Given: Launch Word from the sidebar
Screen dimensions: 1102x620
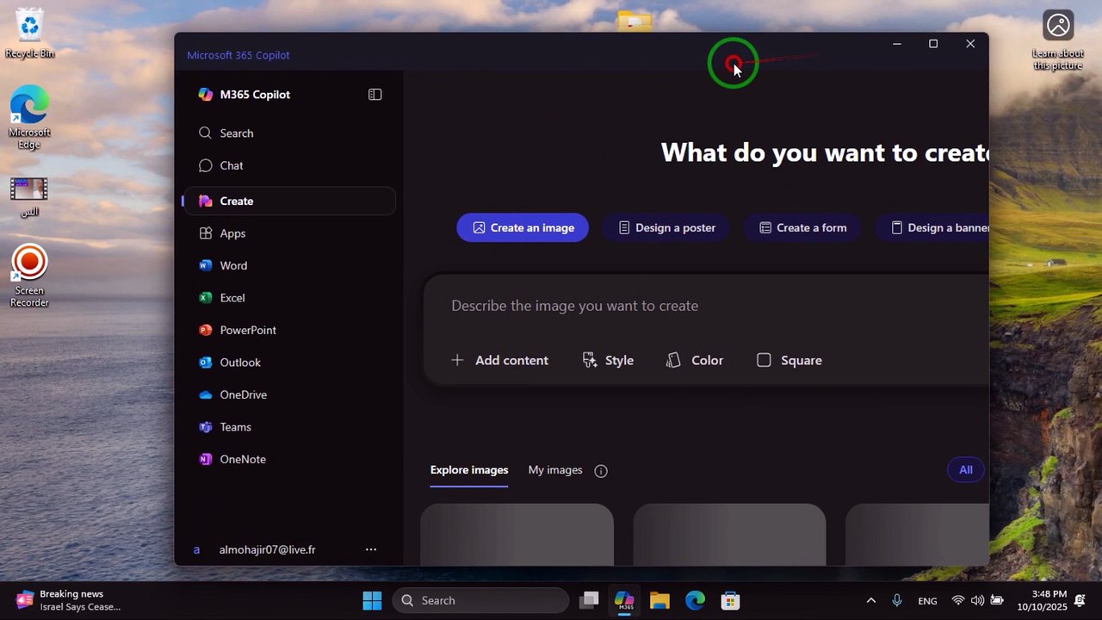Looking at the screenshot, I should [x=288, y=265].
